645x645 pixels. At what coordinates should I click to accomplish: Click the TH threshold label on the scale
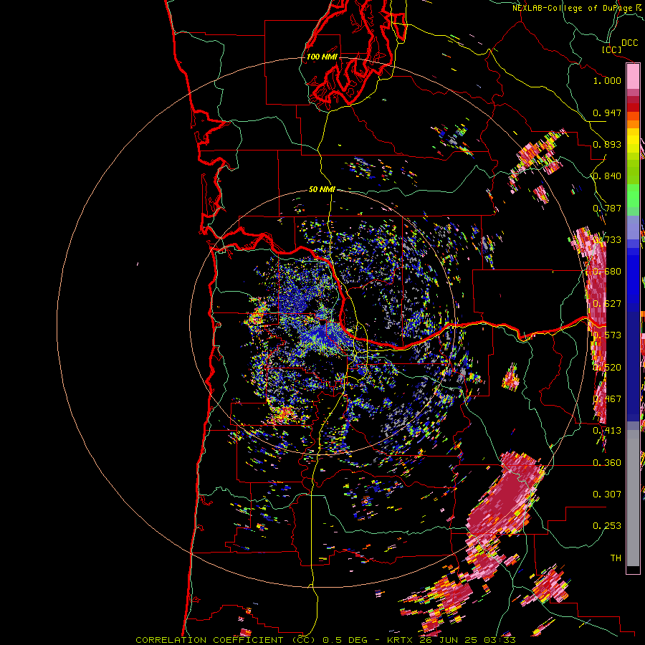[x=616, y=558]
